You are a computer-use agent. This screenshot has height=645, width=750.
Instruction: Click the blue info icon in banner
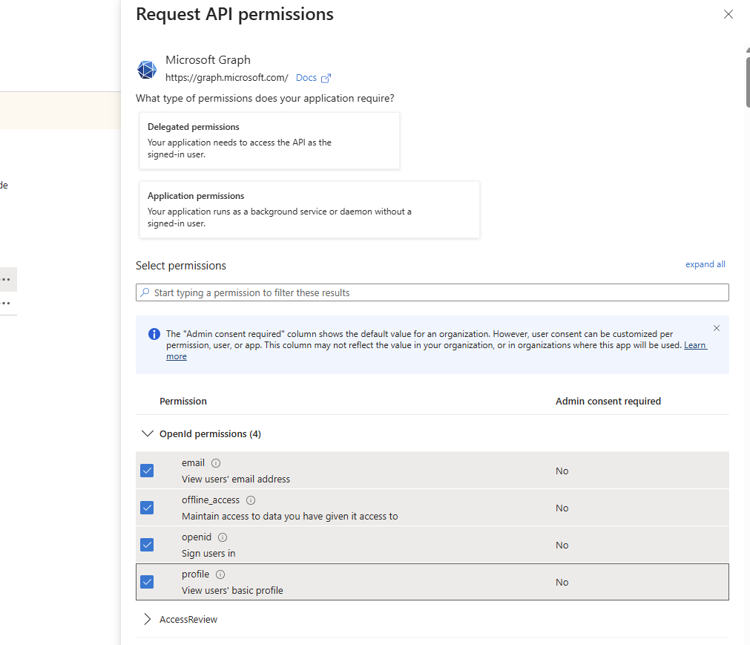(x=154, y=334)
